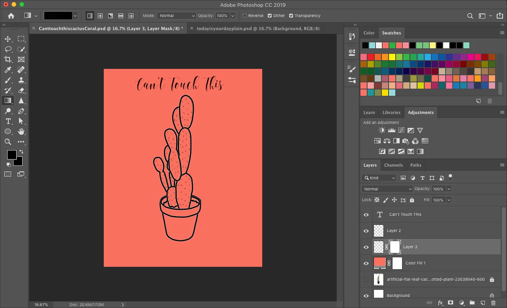507x308 pixels.
Task: Select the Lasso tool
Action: point(8,49)
